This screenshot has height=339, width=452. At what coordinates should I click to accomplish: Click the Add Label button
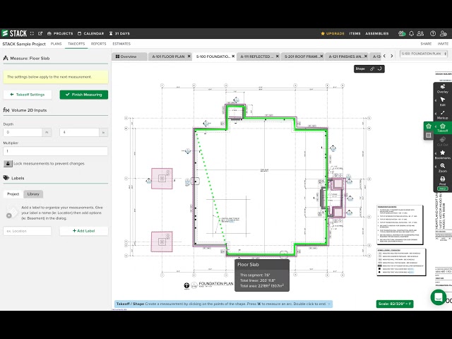(x=84, y=231)
